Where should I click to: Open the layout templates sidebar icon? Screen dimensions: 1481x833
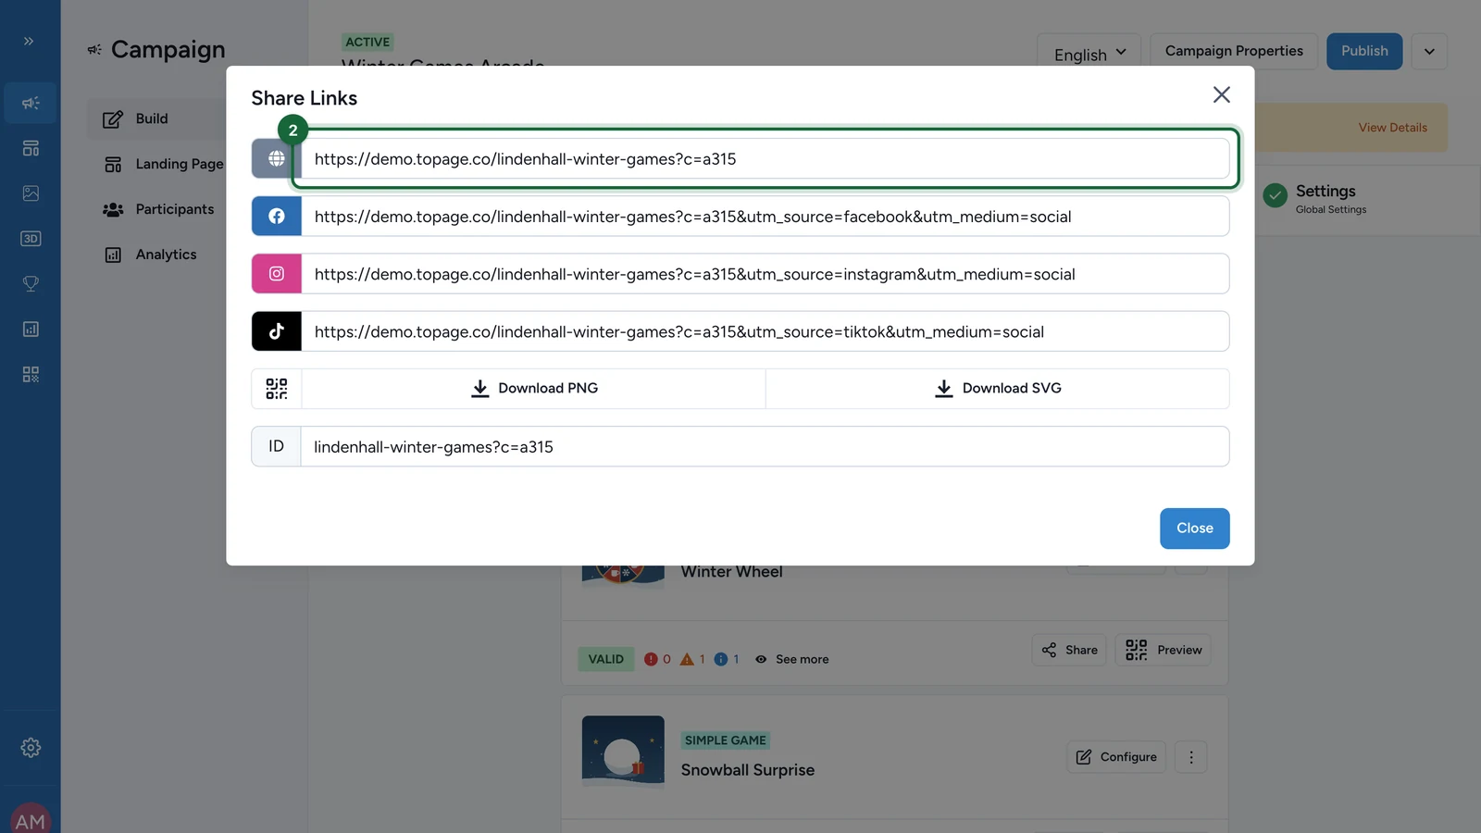31,148
